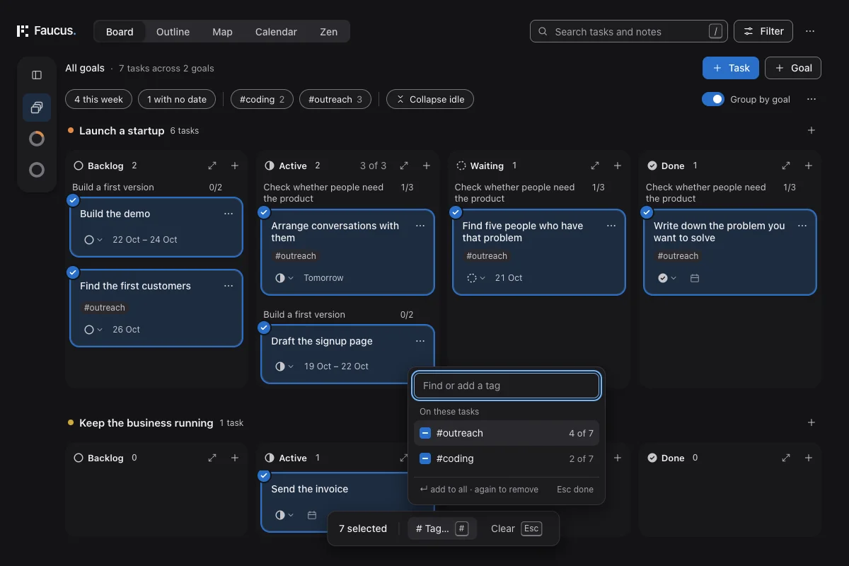This screenshot has width=849, height=566.
Task: Deselect the Find five people card checkmark
Action: pyautogui.click(x=456, y=212)
